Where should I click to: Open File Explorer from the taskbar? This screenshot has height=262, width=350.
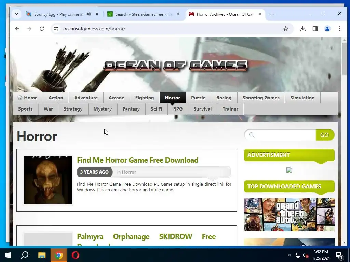[42, 255]
